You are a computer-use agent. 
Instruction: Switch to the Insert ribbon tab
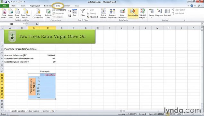point(23,6)
